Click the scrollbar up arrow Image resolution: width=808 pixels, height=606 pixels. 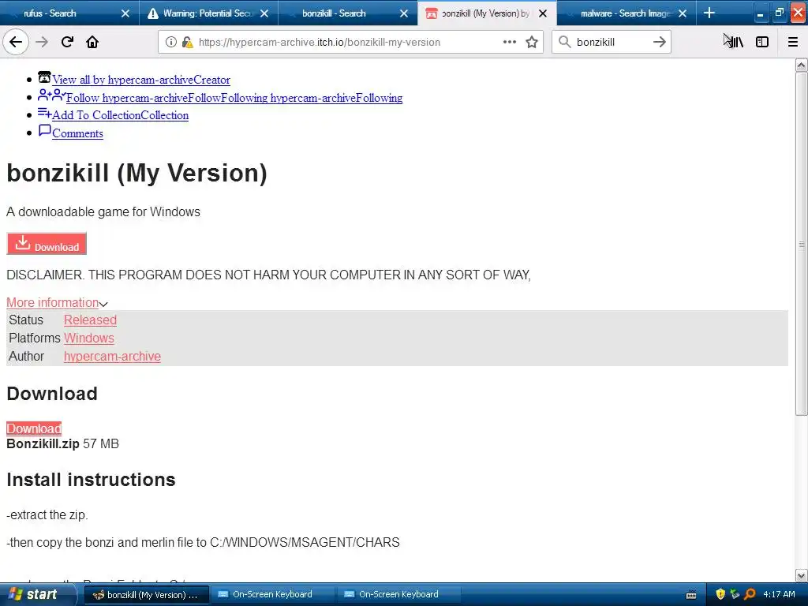point(801,65)
